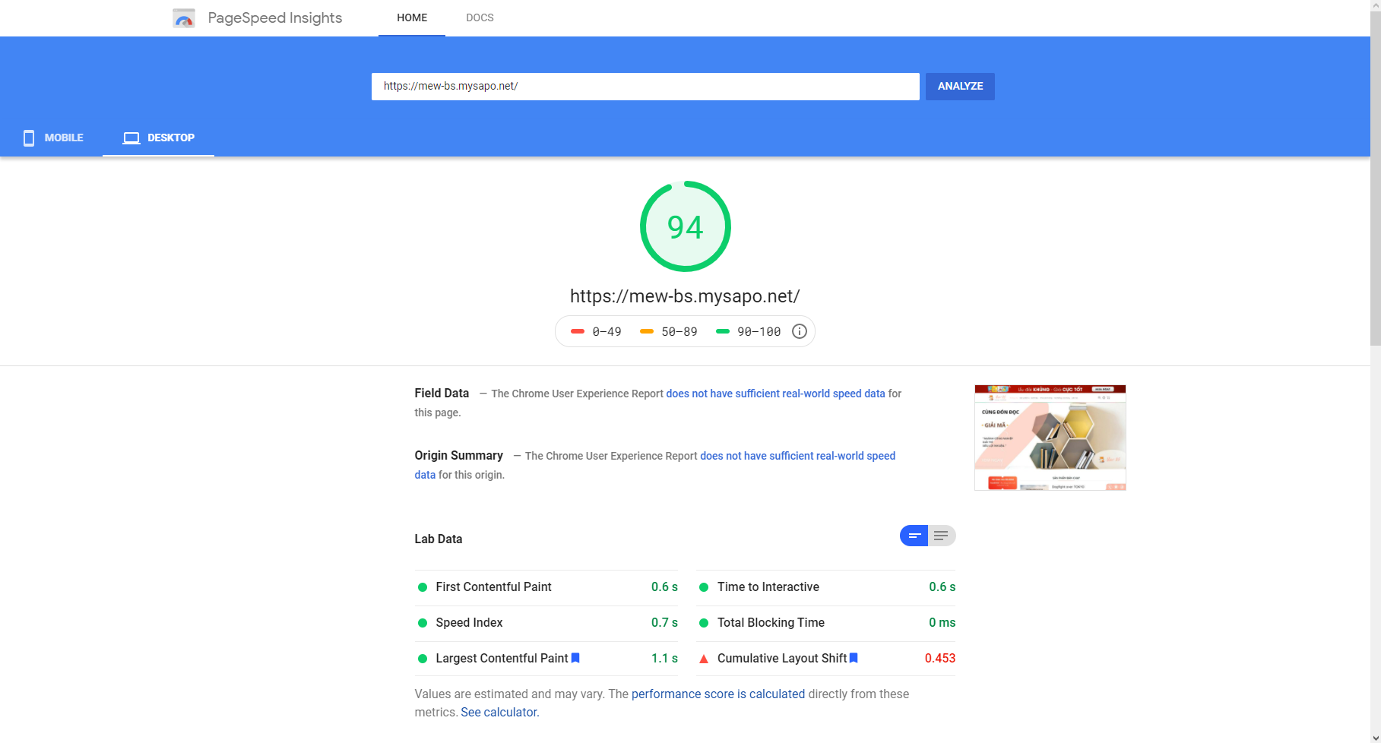Switch Lab Data to compact view

[x=914, y=536]
